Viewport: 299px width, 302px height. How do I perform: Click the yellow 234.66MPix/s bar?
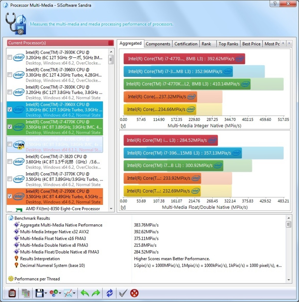pos(160,109)
